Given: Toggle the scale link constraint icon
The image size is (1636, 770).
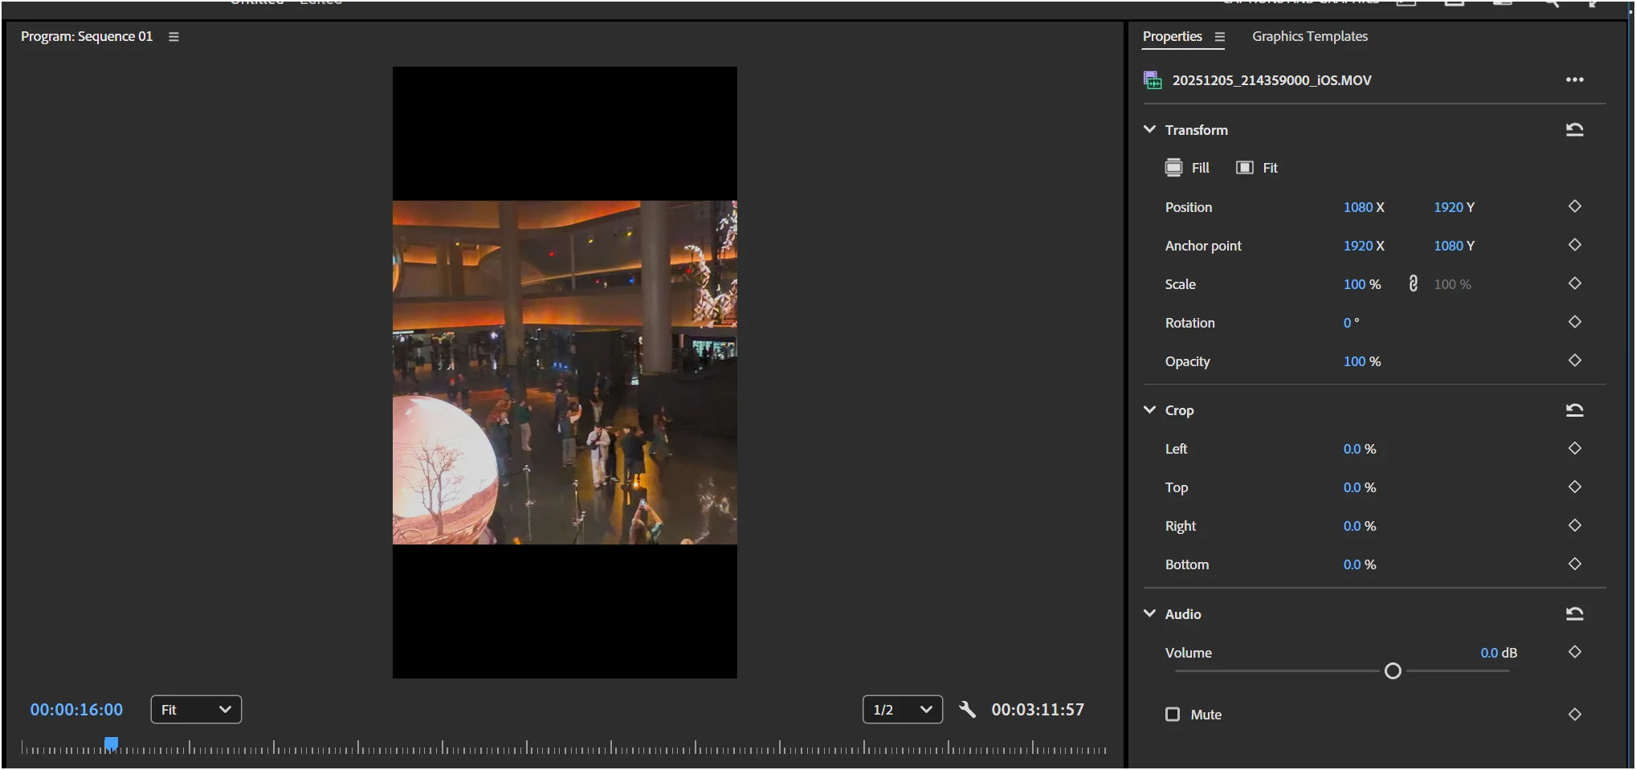Looking at the screenshot, I should tap(1414, 284).
